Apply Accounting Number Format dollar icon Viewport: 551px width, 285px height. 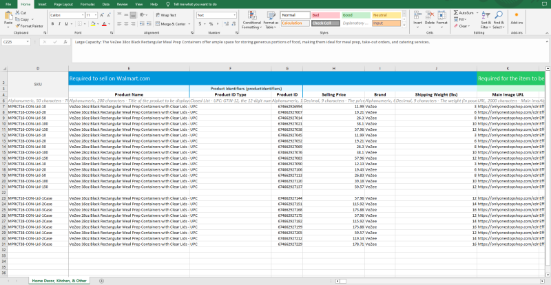[x=200, y=24]
